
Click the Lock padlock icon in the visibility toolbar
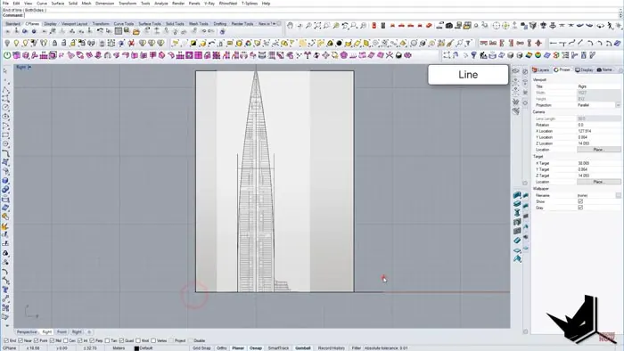point(55,43)
